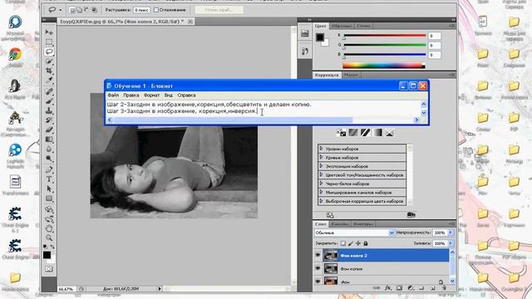
Task: Click the delete layer trash icon
Action: click(444, 288)
